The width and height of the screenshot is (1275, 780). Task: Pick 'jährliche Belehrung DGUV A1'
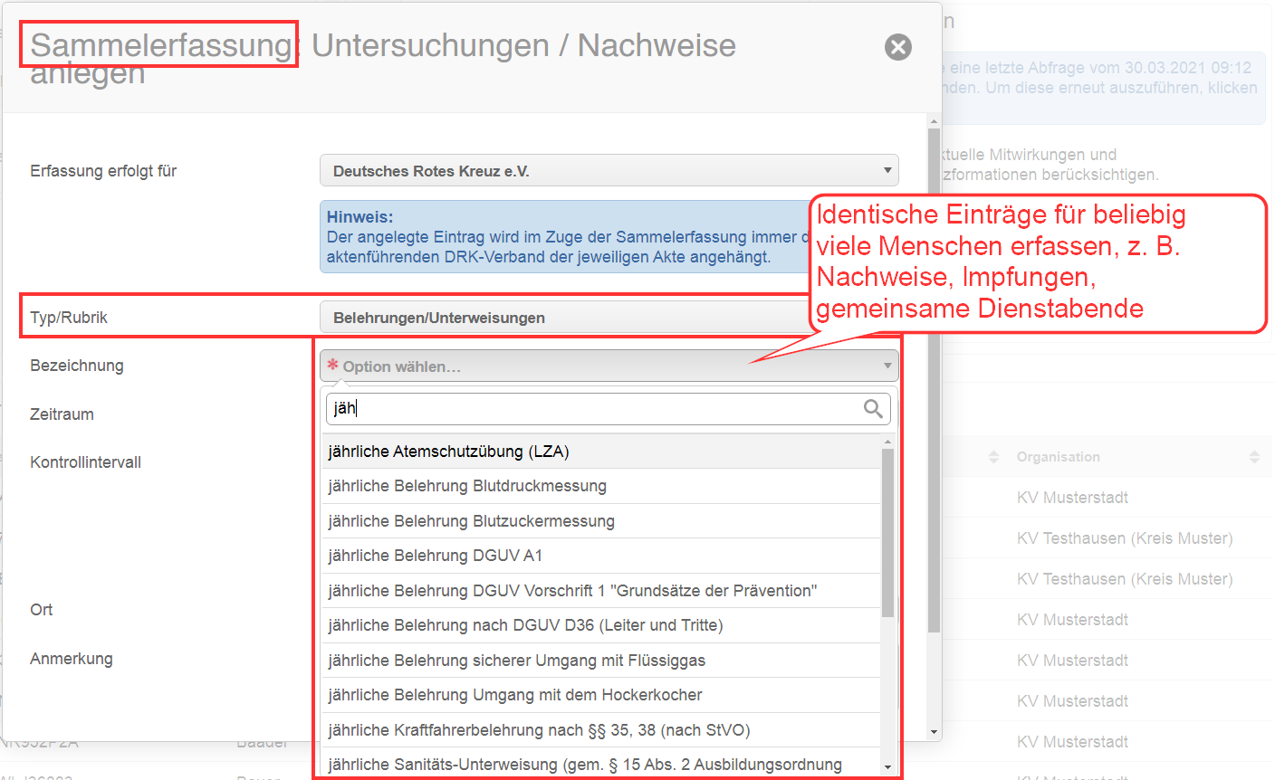coord(601,556)
